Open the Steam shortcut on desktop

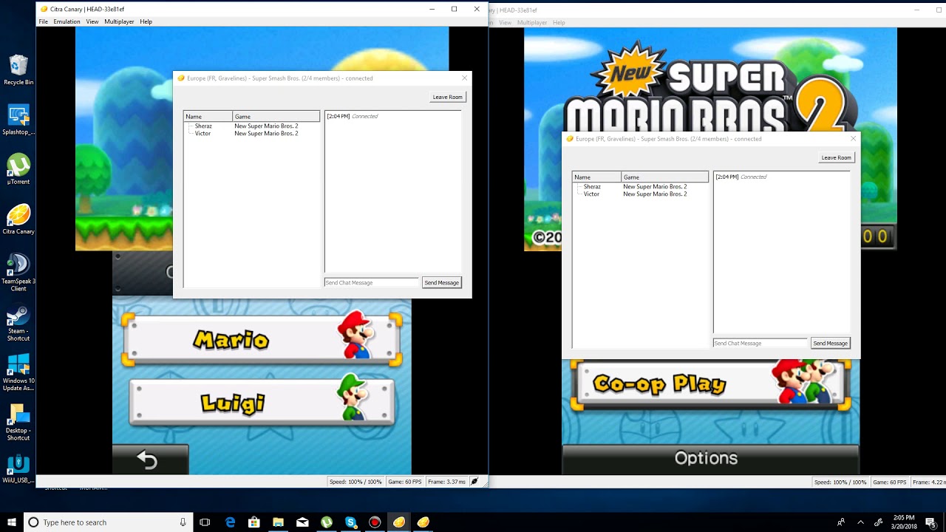[18, 323]
